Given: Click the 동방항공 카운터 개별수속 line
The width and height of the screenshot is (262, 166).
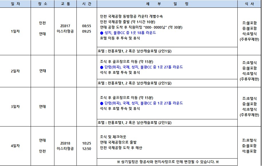Looking at the screenshot, I should [x=131, y=16].
